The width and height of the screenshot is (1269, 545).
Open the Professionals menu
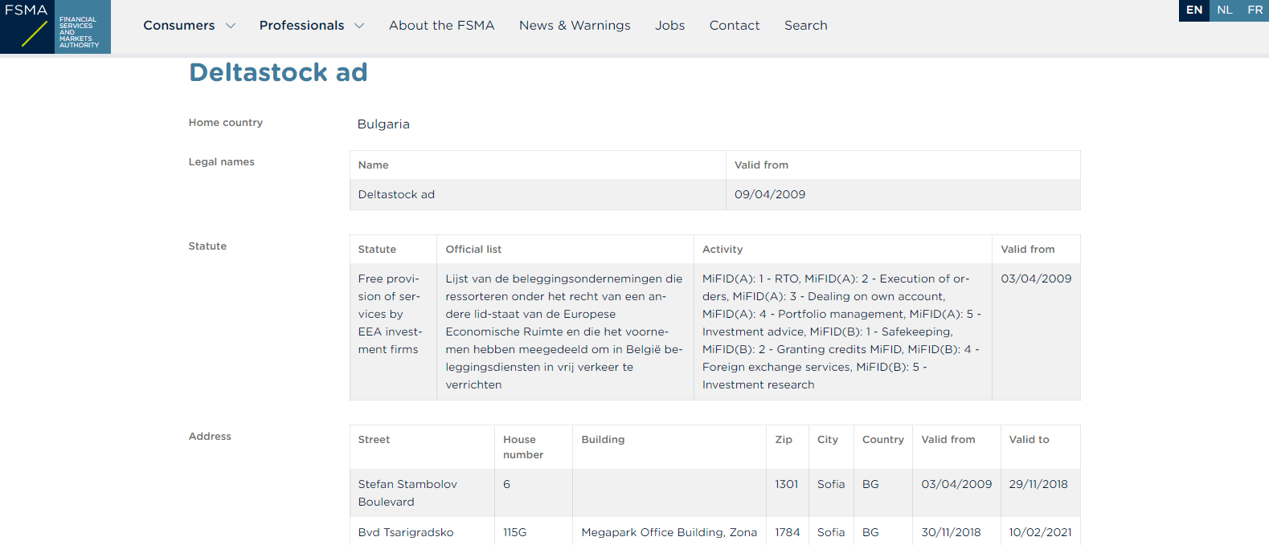[301, 26]
